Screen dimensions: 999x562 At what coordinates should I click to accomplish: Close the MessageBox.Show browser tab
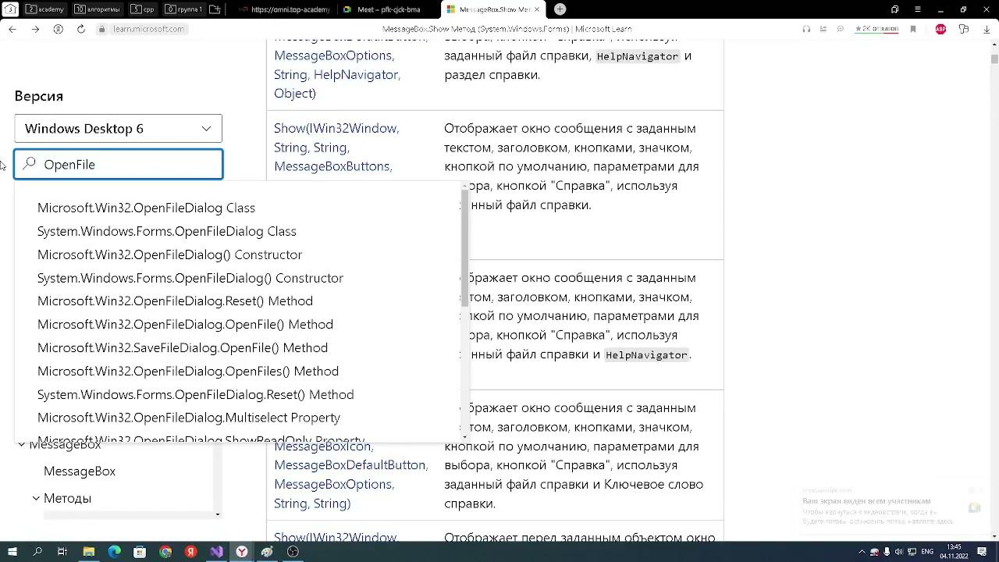coord(537,9)
